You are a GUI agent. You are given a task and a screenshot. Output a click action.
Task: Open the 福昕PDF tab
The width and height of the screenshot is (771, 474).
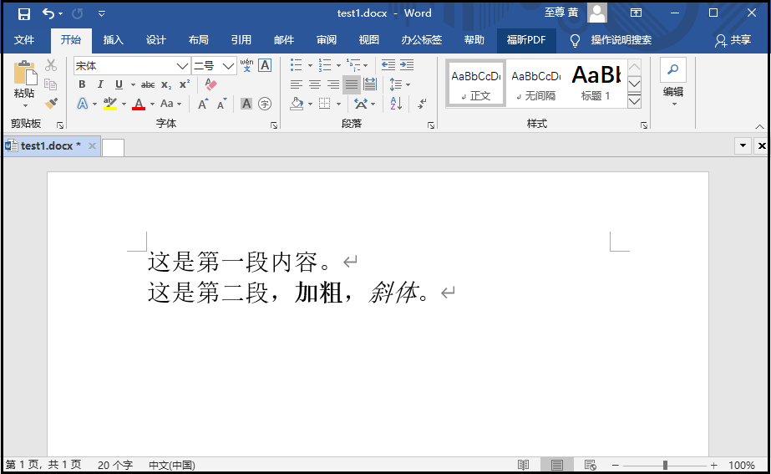tap(526, 40)
